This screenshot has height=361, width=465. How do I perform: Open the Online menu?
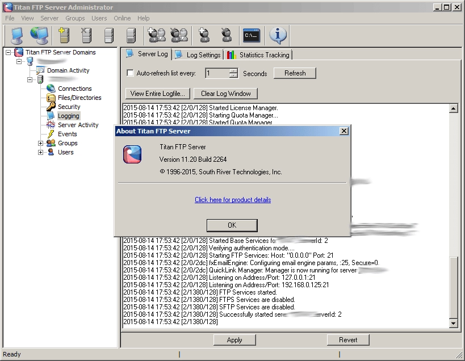[122, 18]
